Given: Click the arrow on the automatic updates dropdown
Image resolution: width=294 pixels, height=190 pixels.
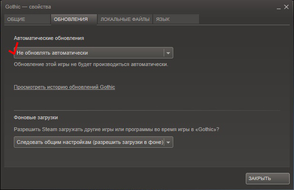Looking at the screenshot, I should (x=168, y=53).
